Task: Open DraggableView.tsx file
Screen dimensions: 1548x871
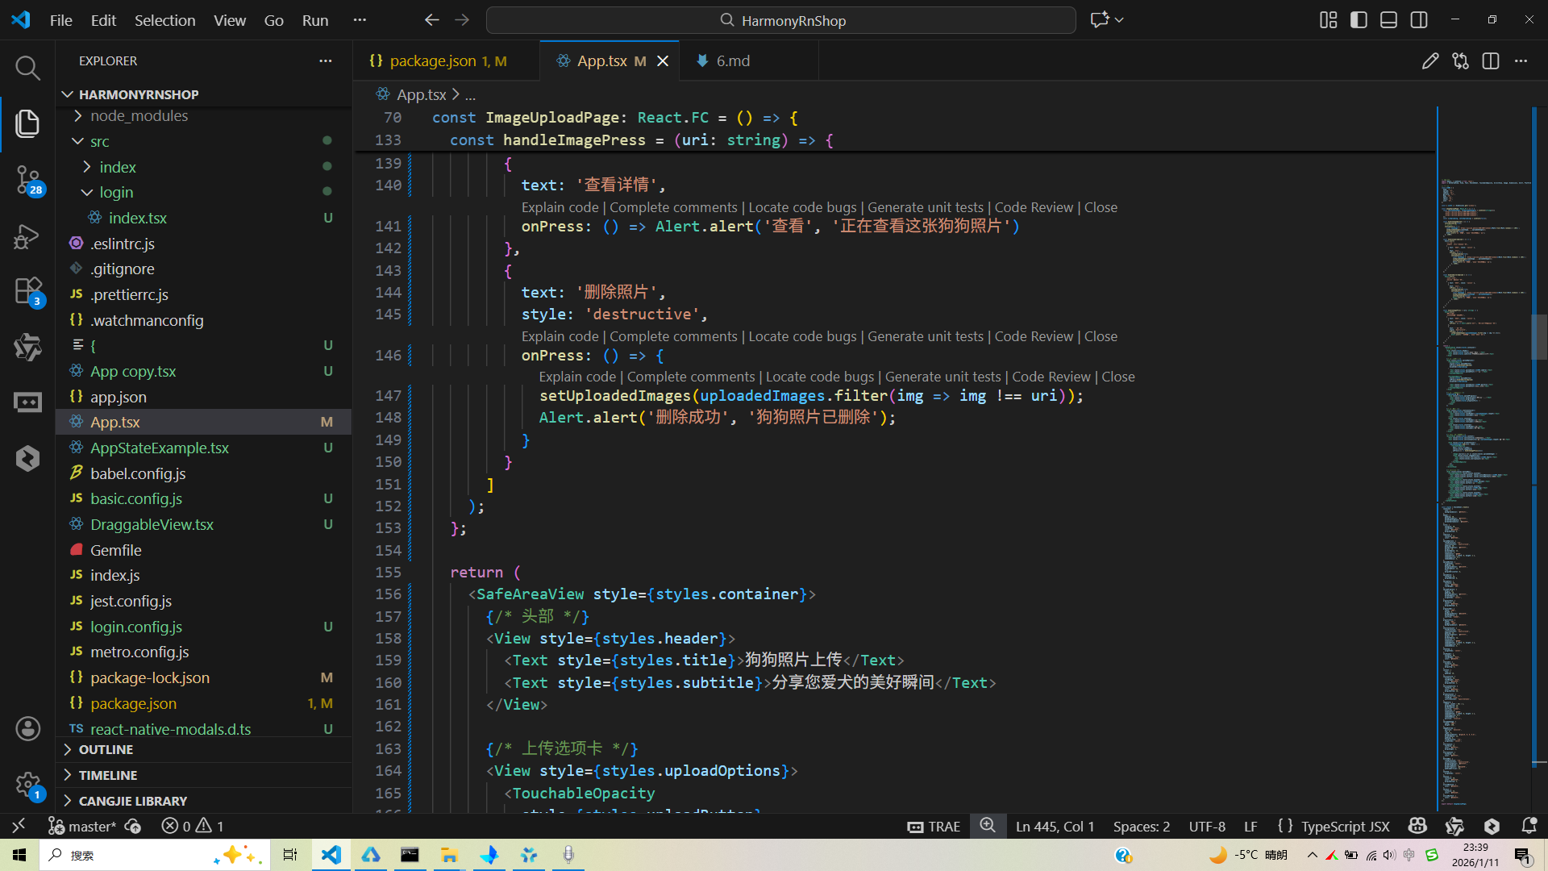Action: coord(203,524)
